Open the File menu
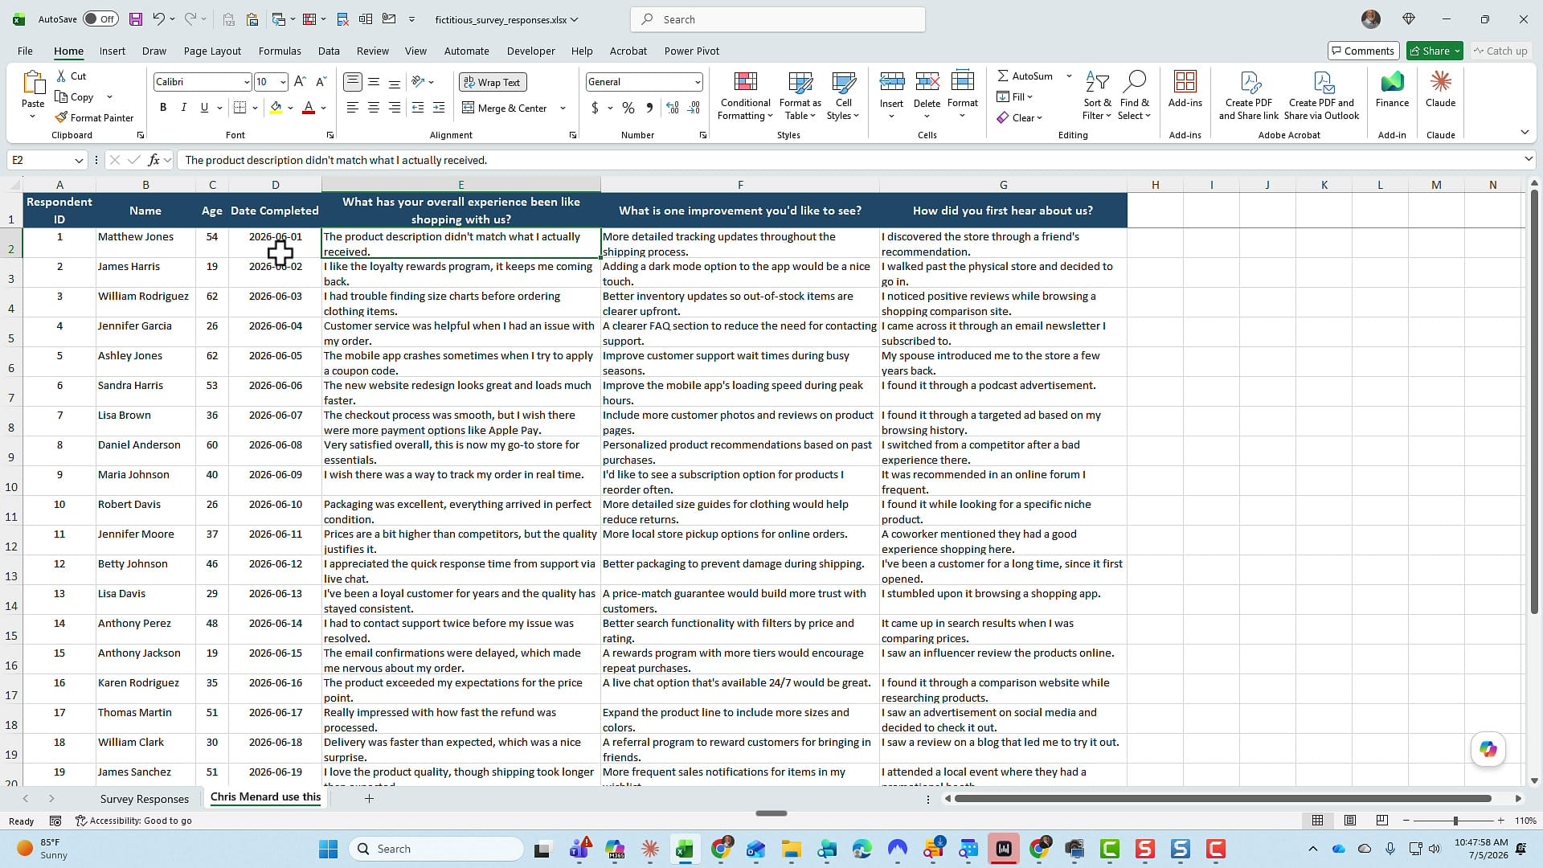The width and height of the screenshot is (1543, 868). (25, 51)
